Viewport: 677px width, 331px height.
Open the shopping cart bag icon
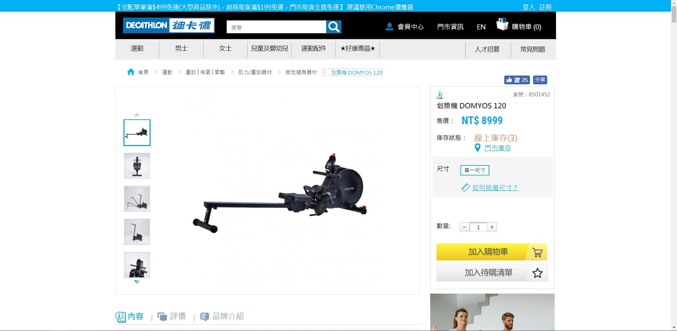[x=502, y=24]
